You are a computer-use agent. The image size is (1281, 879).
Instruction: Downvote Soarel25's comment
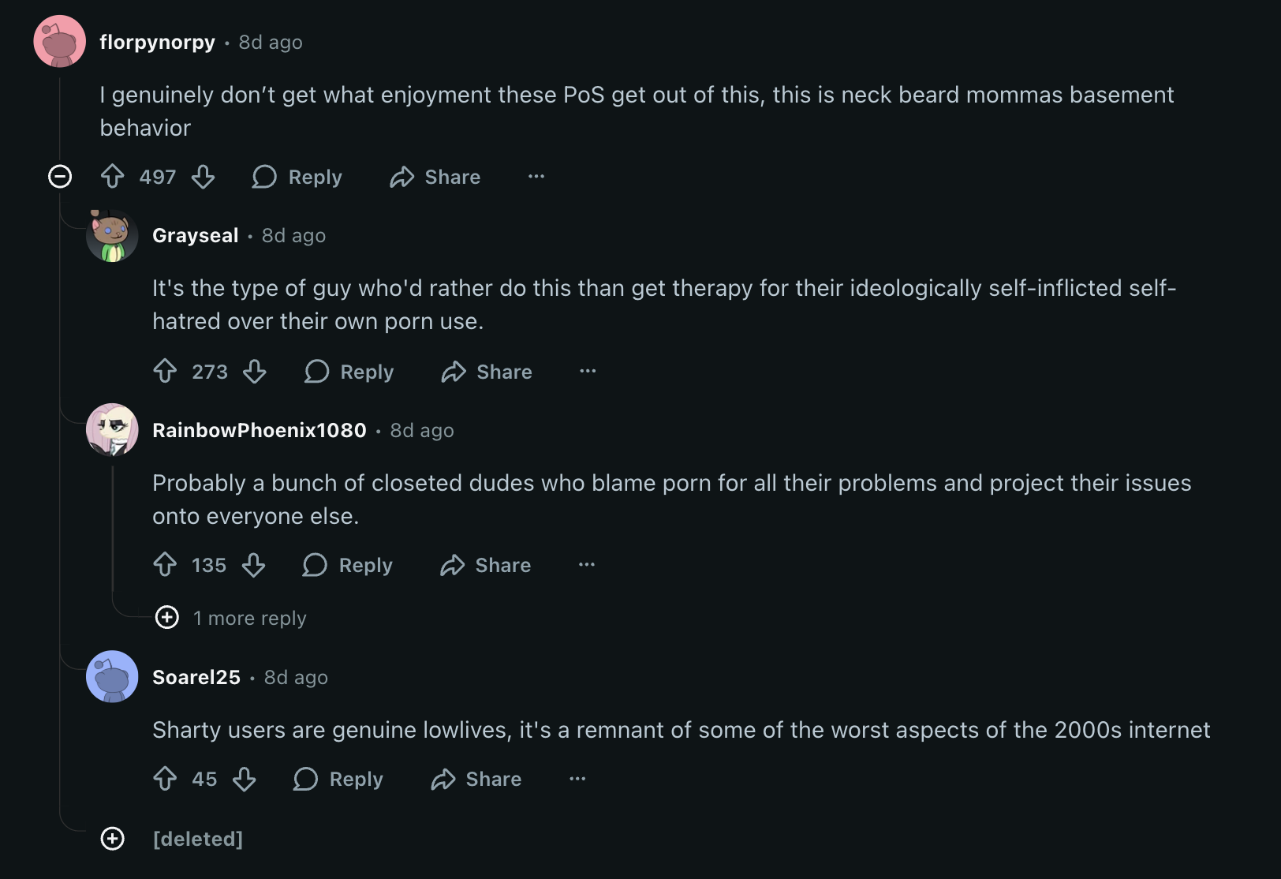[x=245, y=779]
